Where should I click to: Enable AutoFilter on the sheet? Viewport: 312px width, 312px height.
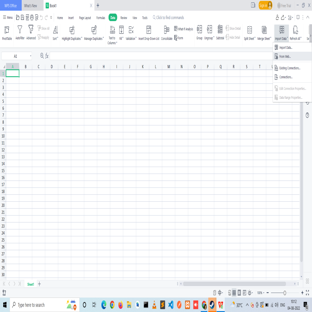(20, 32)
